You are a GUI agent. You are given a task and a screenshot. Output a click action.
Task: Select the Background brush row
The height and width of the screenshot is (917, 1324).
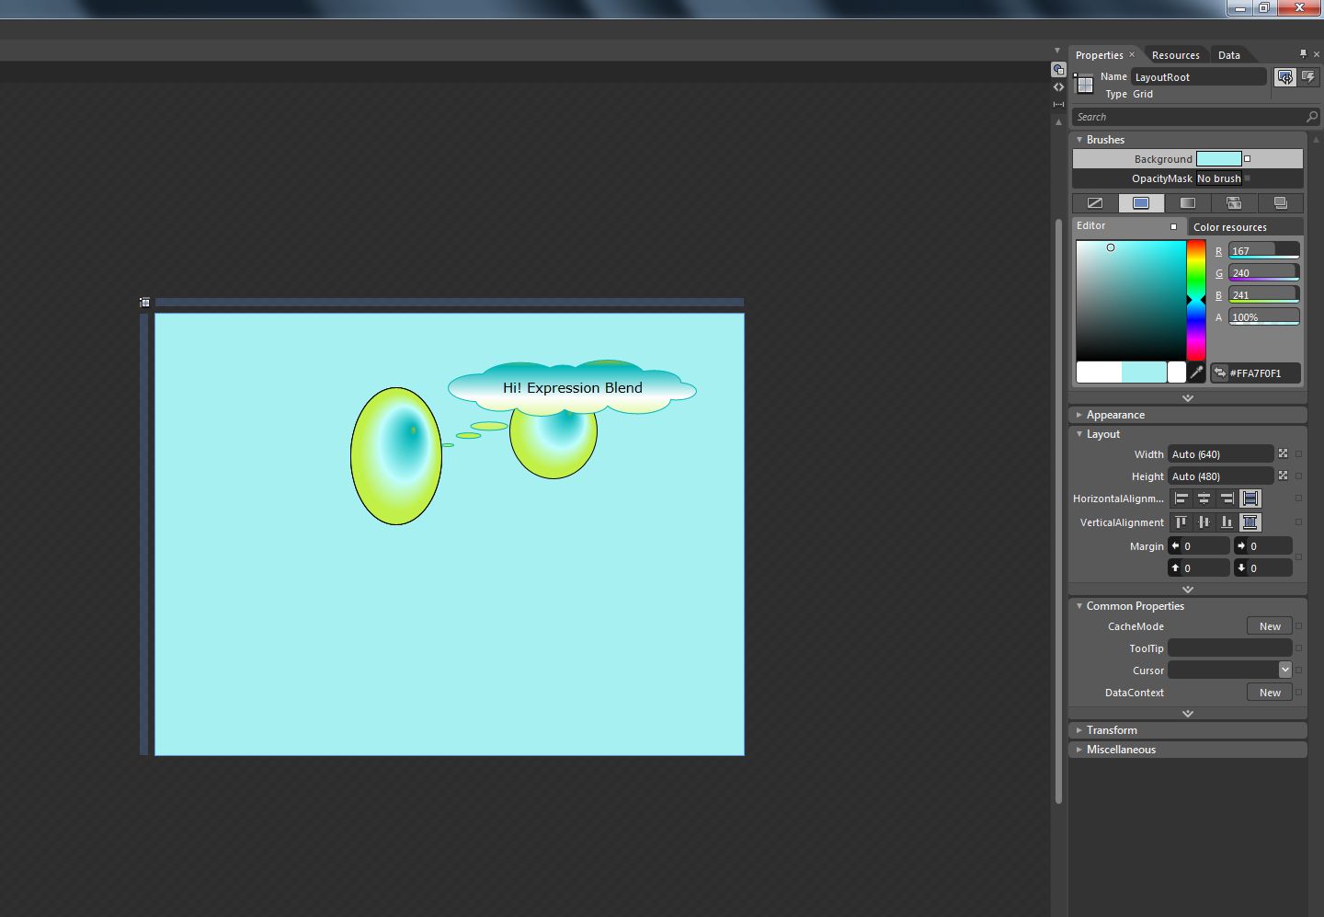tap(1188, 159)
